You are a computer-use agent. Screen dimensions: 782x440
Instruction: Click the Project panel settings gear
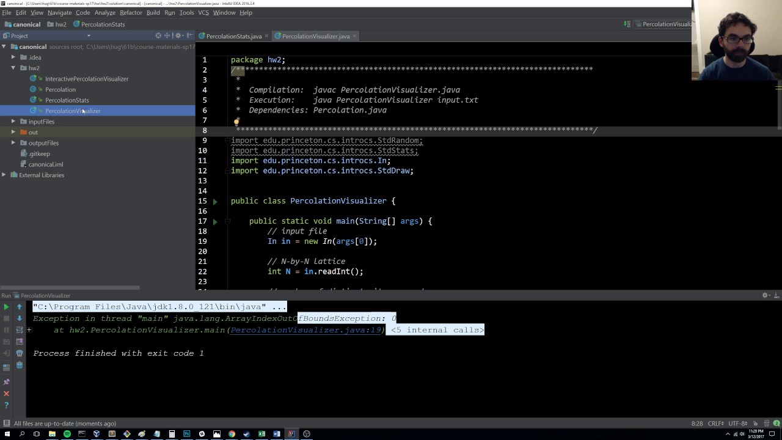click(x=178, y=35)
